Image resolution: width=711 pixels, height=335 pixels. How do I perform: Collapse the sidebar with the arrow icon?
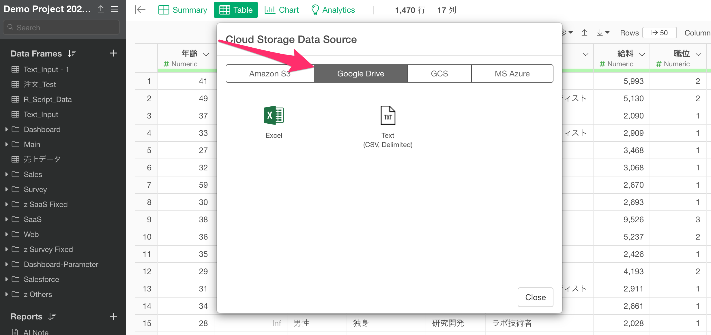(140, 10)
